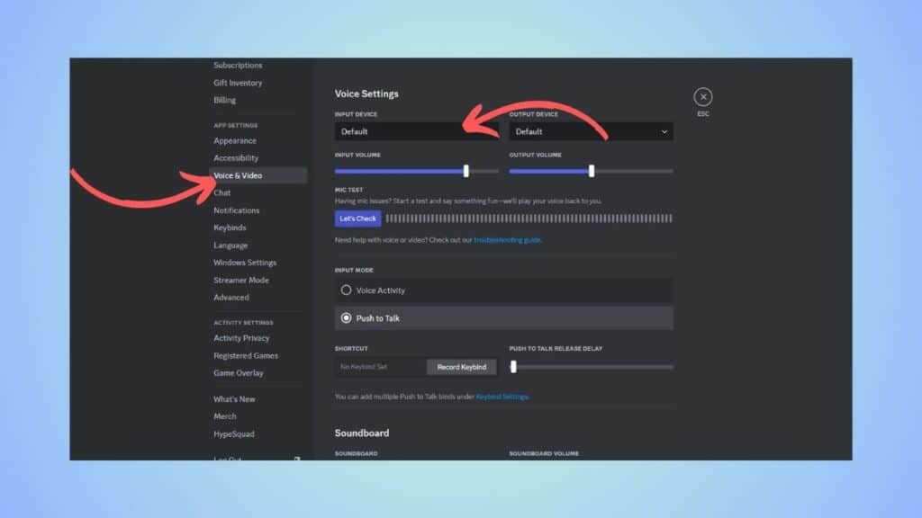
Task: Close settings with the ESC button
Action: [x=702, y=97]
